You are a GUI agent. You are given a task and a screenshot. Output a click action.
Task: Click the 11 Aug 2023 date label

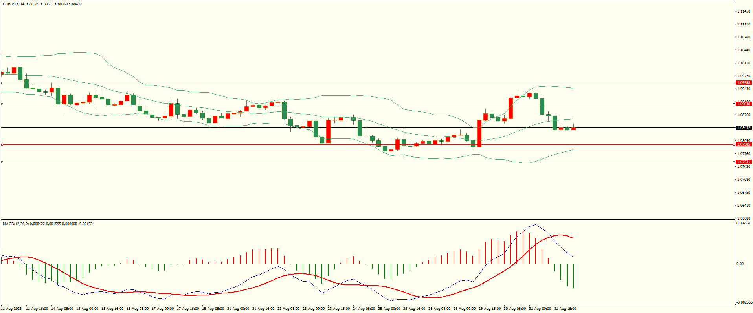[x=11, y=309]
